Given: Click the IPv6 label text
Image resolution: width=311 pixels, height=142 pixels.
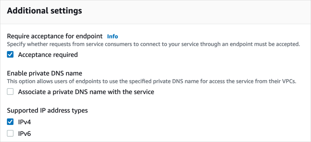Looking at the screenshot, I should point(25,134).
